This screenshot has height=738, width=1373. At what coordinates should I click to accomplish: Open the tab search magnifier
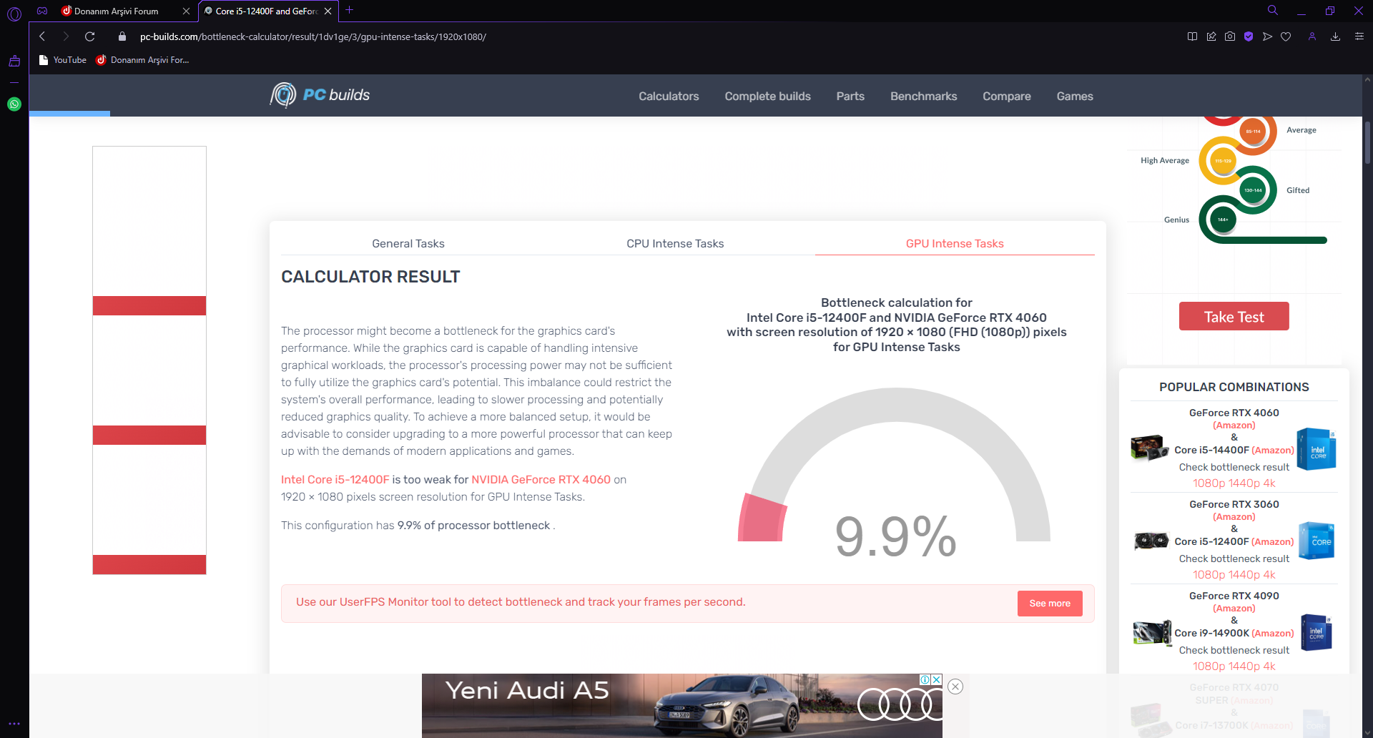(x=1273, y=11)
